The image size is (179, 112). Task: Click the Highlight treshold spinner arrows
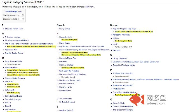(x=23, y=19)
